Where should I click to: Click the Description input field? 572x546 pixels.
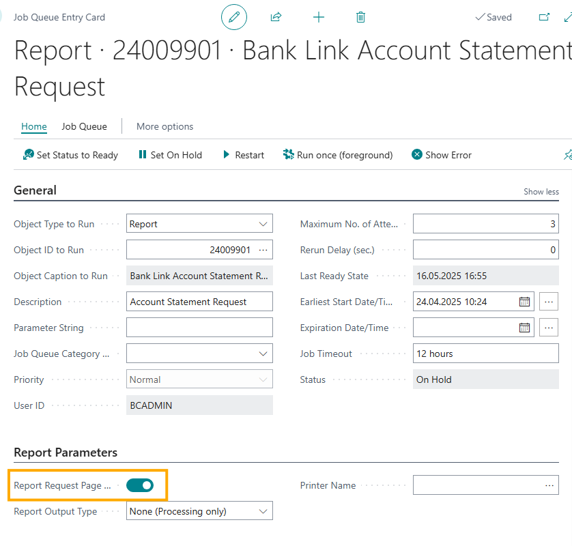(199, 302)
